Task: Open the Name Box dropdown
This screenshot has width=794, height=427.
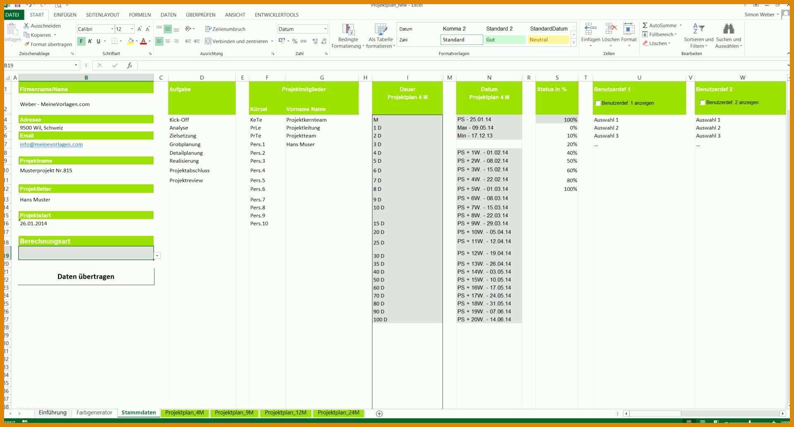Action: coord(76,65)
